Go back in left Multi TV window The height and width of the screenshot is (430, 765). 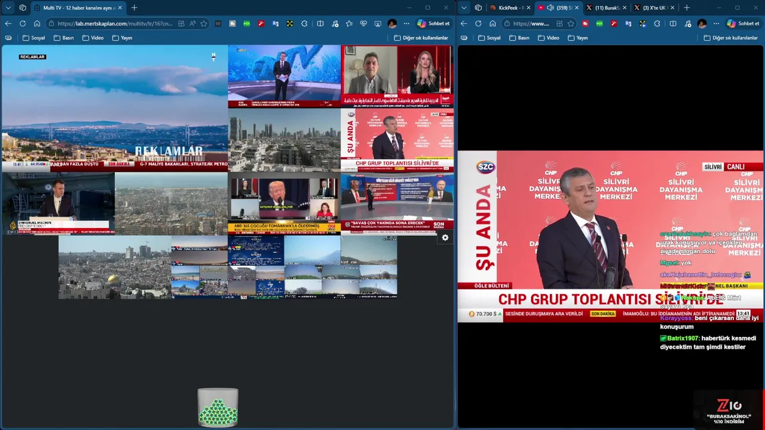8,23
